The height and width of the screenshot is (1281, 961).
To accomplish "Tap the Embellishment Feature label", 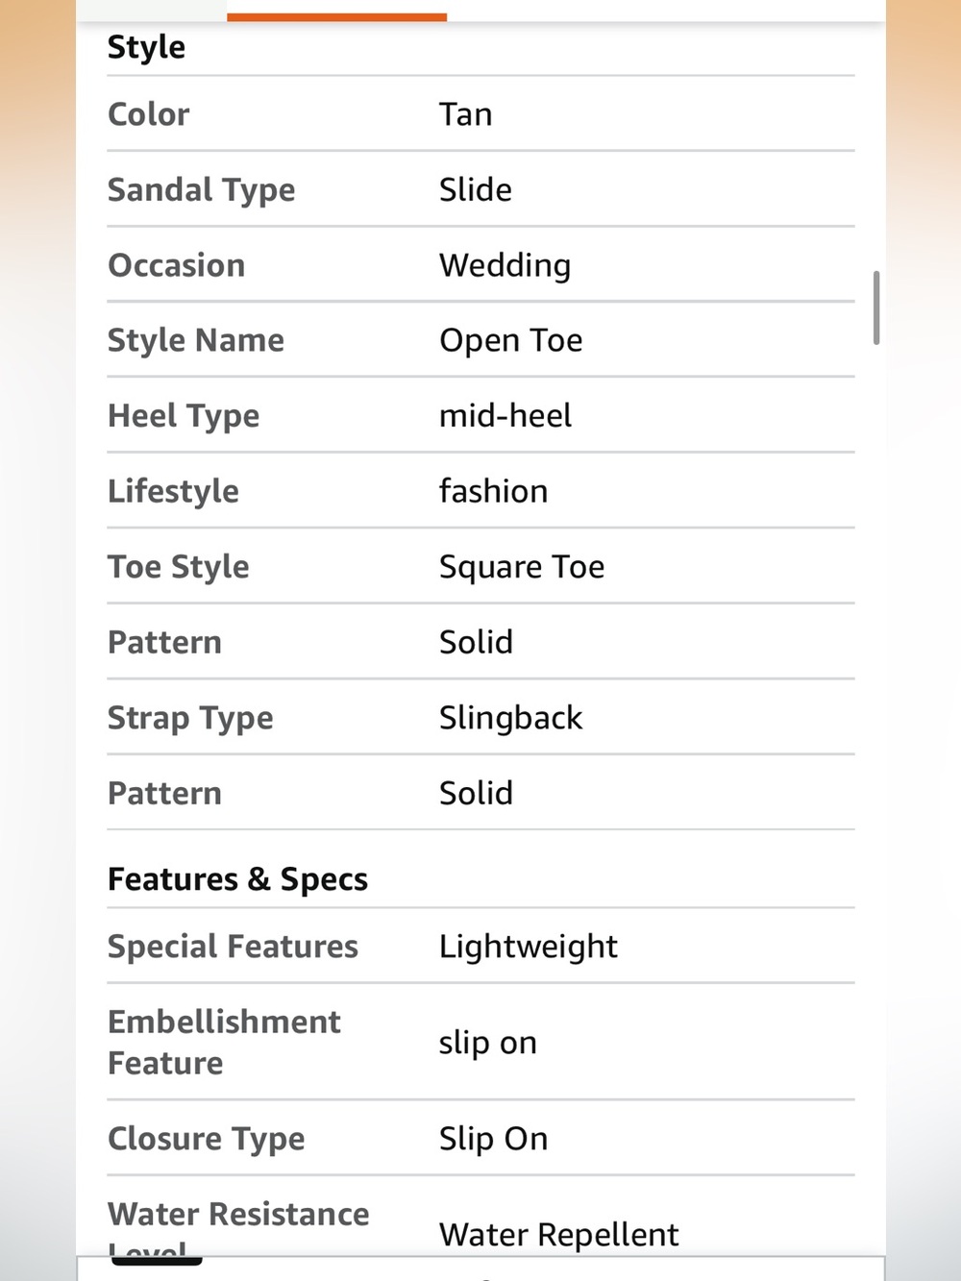I will click(x=224, y=1043).
